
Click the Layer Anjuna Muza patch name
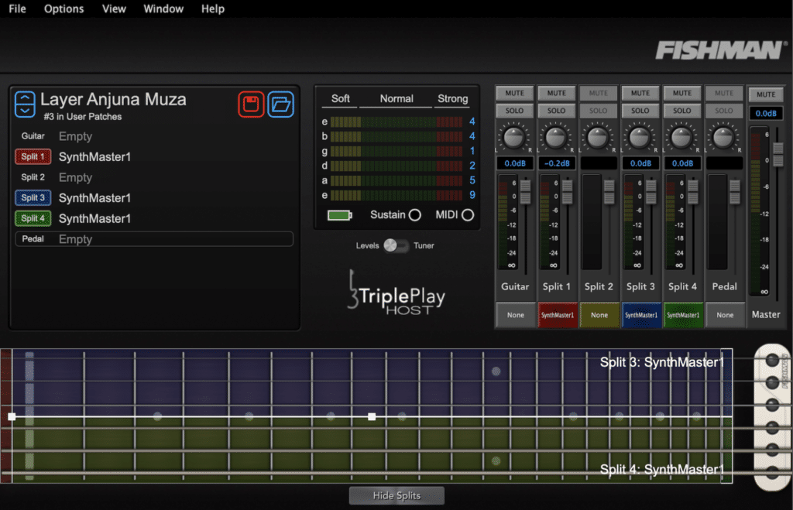(113, 100)
